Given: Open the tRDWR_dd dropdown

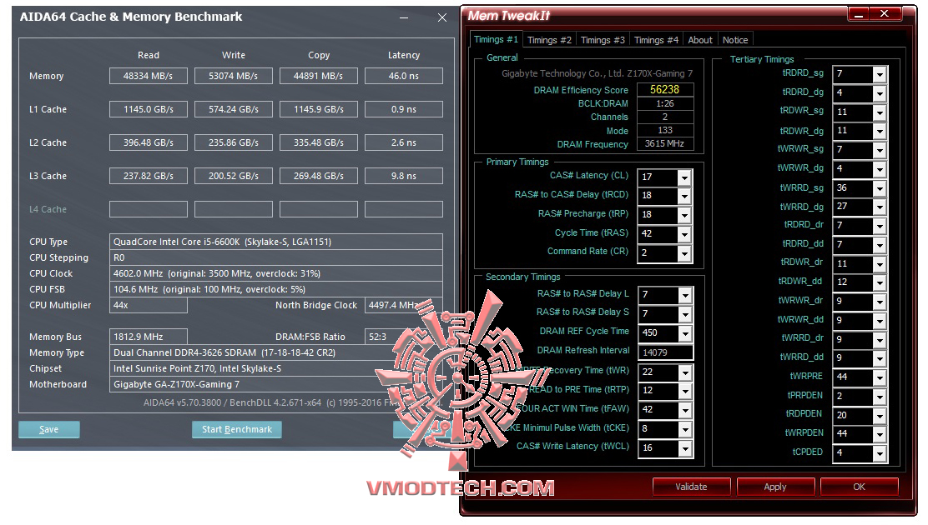Looking at the screenshot, I should pos(880,282).
